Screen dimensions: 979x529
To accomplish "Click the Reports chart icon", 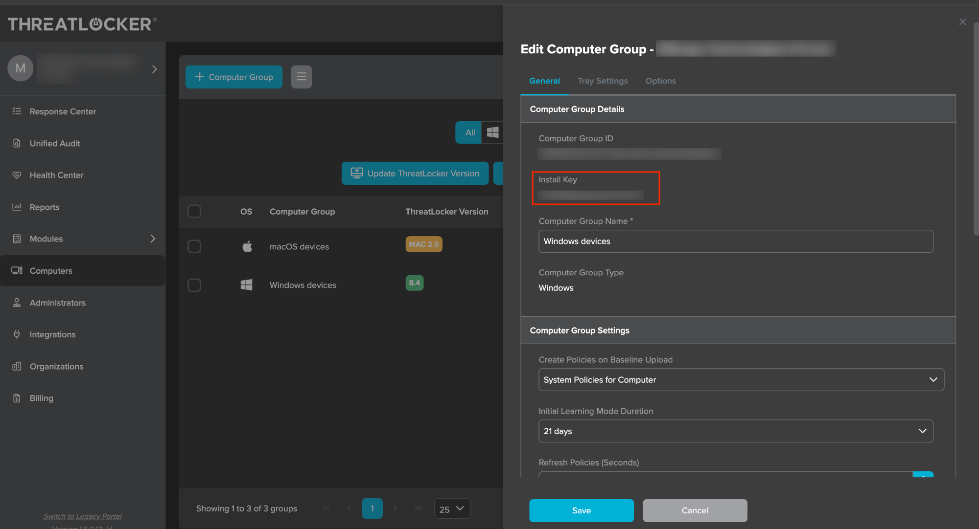I will point(17,207).
